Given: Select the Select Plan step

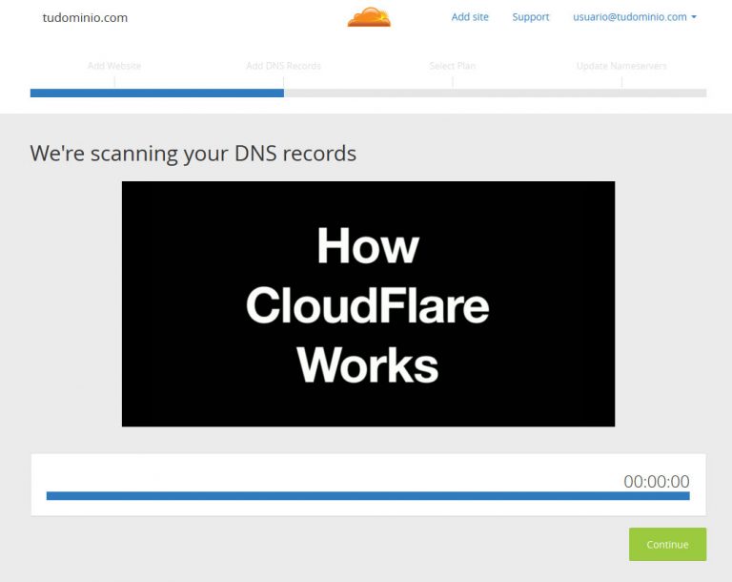Looking at the screenshot, I should point(453,66).
